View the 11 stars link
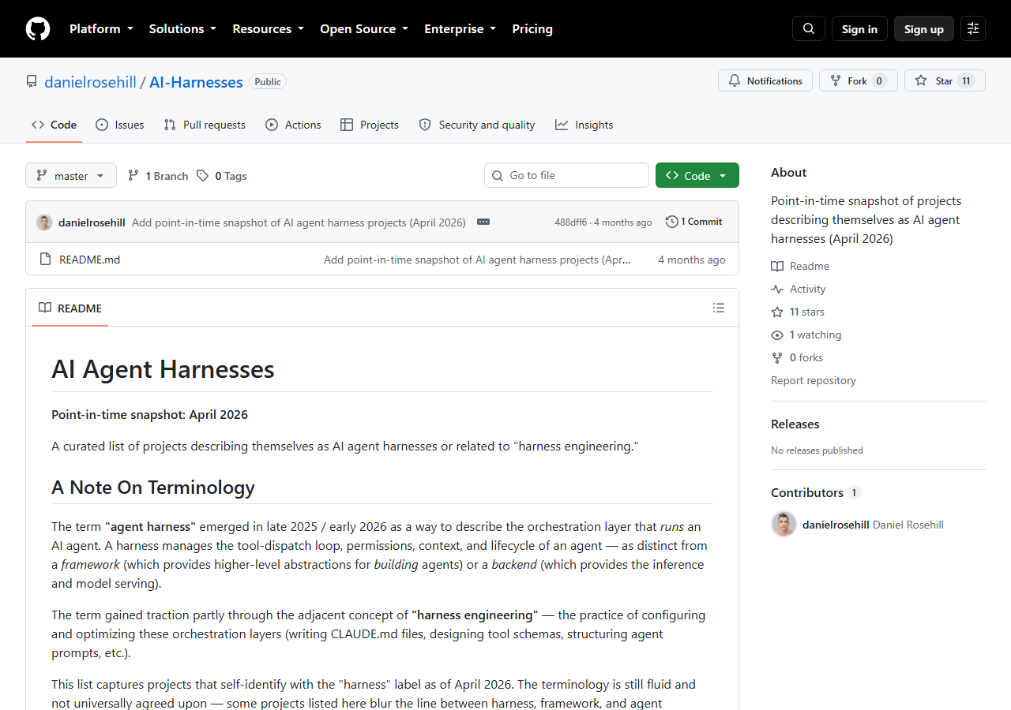Image resolution: width=1011 pixels, height=710 pixels. (x=798, y=312)
